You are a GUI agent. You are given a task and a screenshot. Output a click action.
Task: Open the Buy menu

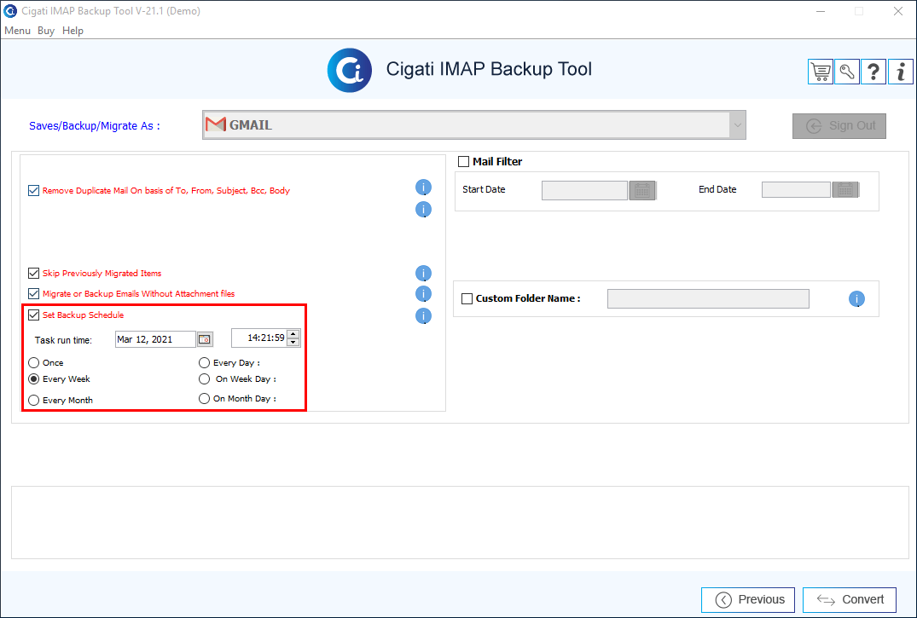tap(45, 31)
